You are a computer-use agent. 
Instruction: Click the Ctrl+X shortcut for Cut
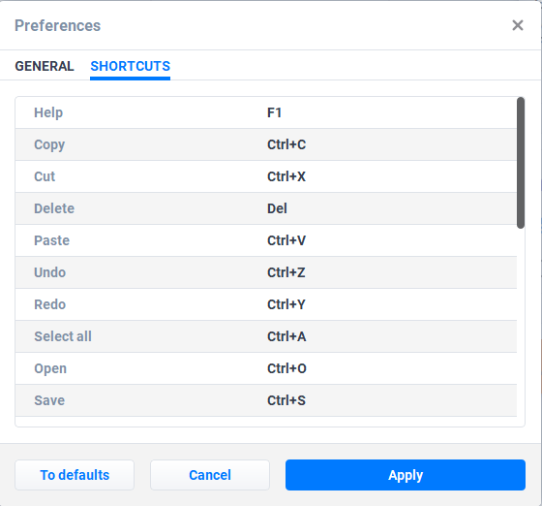click(x=286, y=176)
